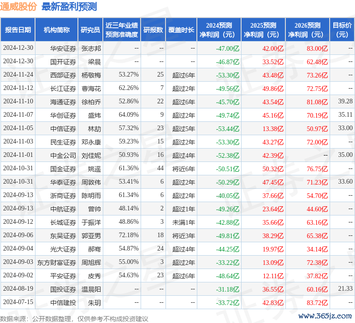Click analyst name 徐柏乔
The height and width of the screenshot is (323, 355).
click(x=91, y=102)
